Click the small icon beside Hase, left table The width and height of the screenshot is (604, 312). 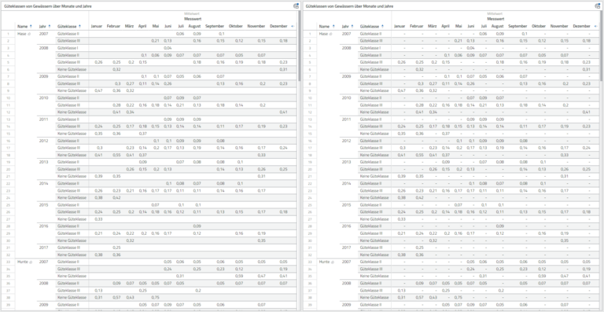click(28, 34)
